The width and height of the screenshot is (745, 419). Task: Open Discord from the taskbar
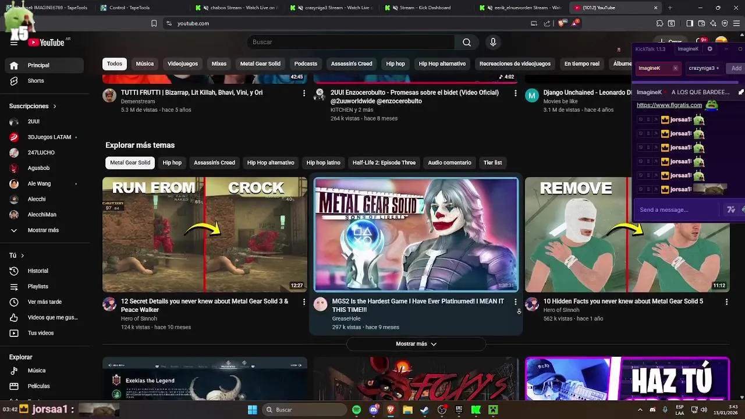tap(374, 410)
